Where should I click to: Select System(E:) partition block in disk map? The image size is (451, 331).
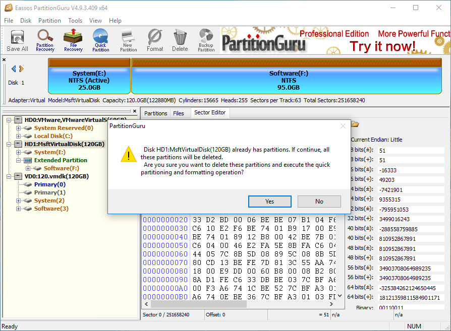point(89,76)
